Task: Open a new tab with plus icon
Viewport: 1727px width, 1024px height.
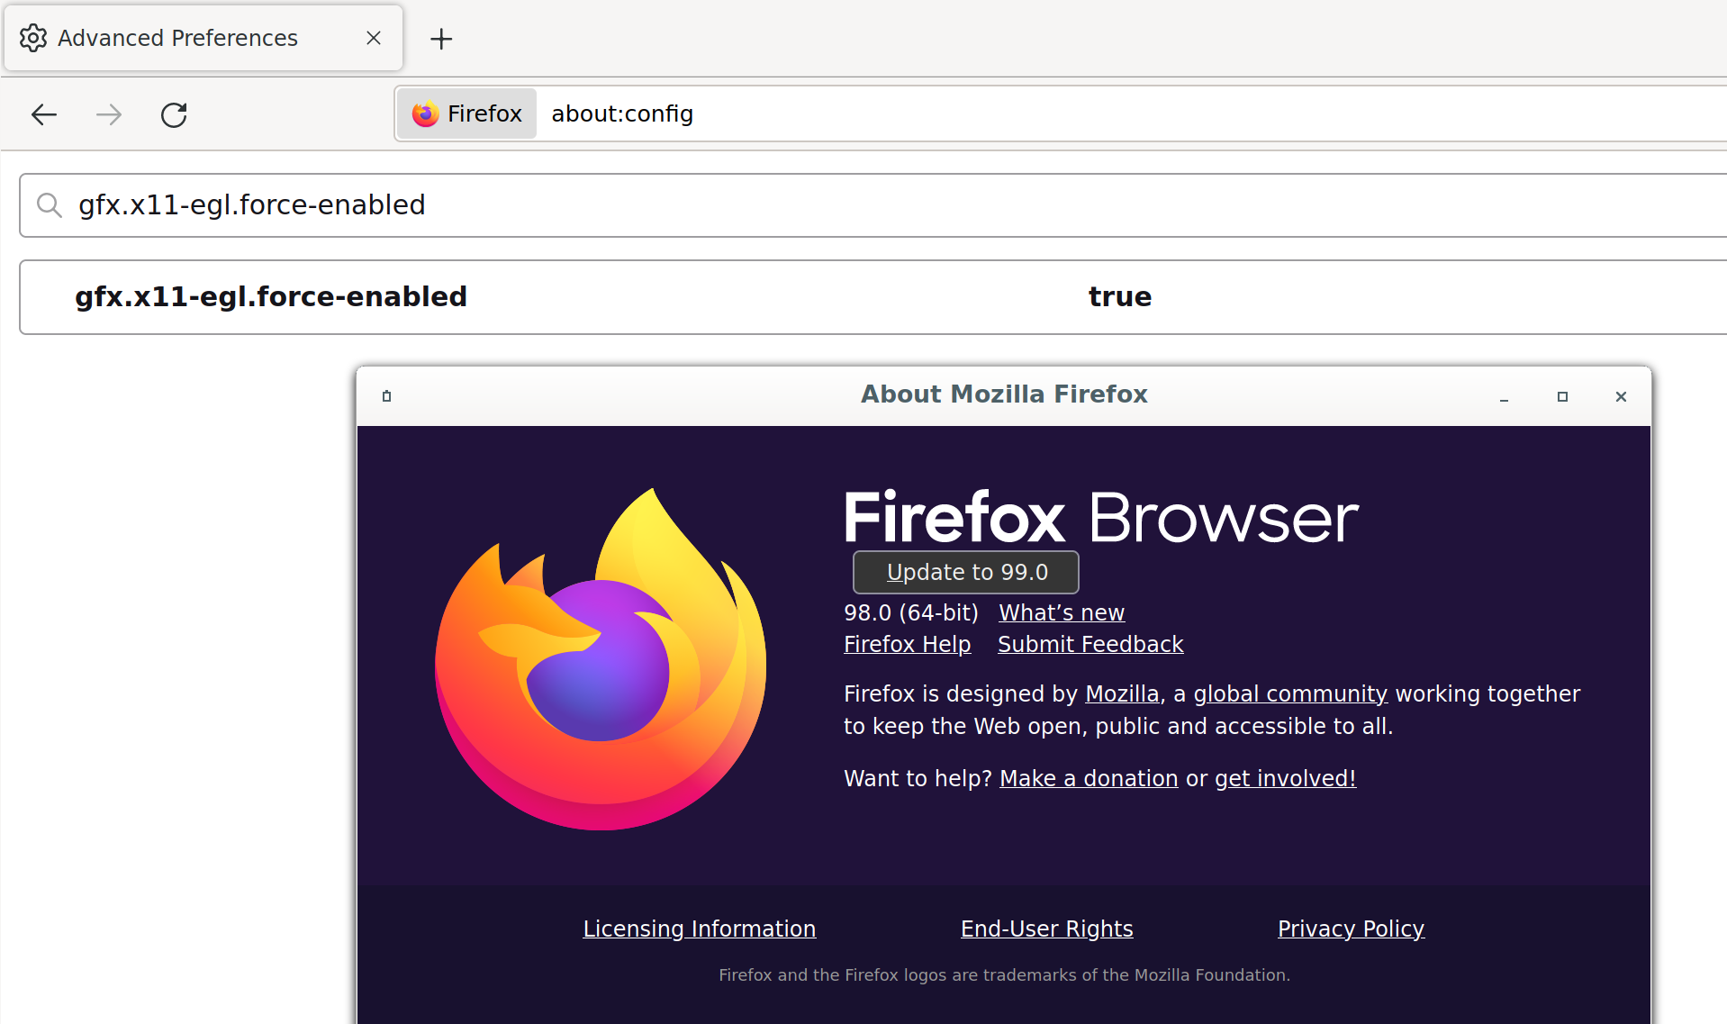Action: [441, 39]
